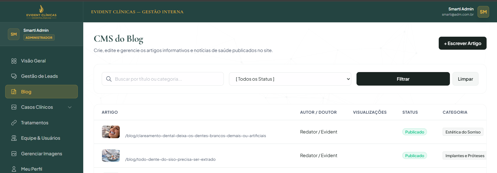Click the STATUS column header
The width and height of the screenshot is (497, 173).
point(410,112)
